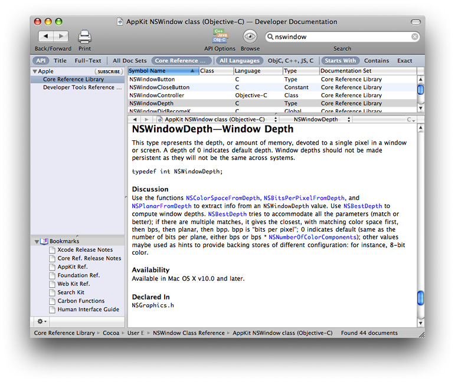Open the NSPlanarFromDepth link
The image size is (455, 382).
coord(162,206)
